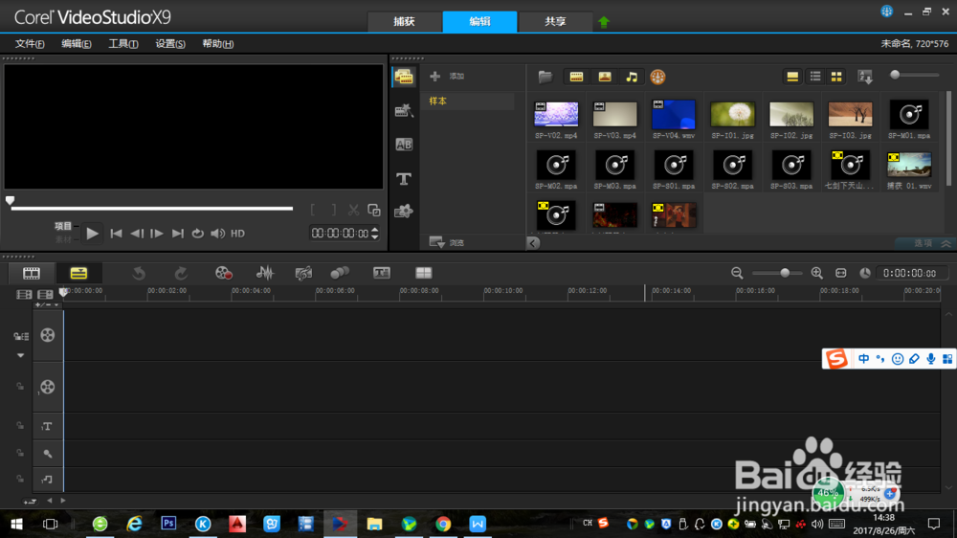Click the project duration clock icon

coord(865,273)
